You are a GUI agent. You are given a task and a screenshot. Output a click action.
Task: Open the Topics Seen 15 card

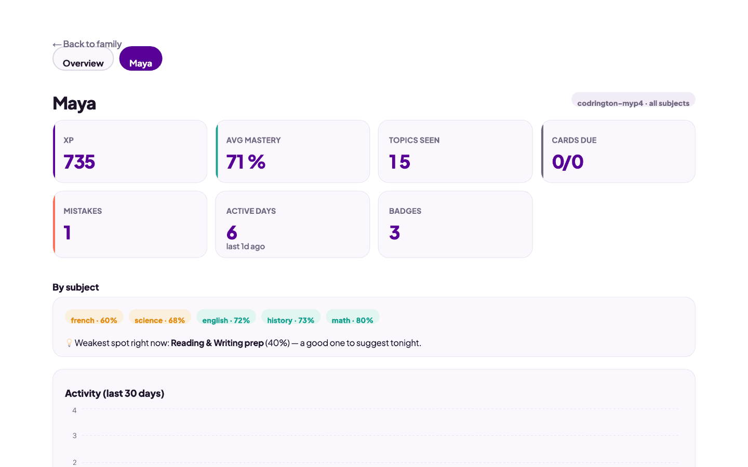(455, 152)
